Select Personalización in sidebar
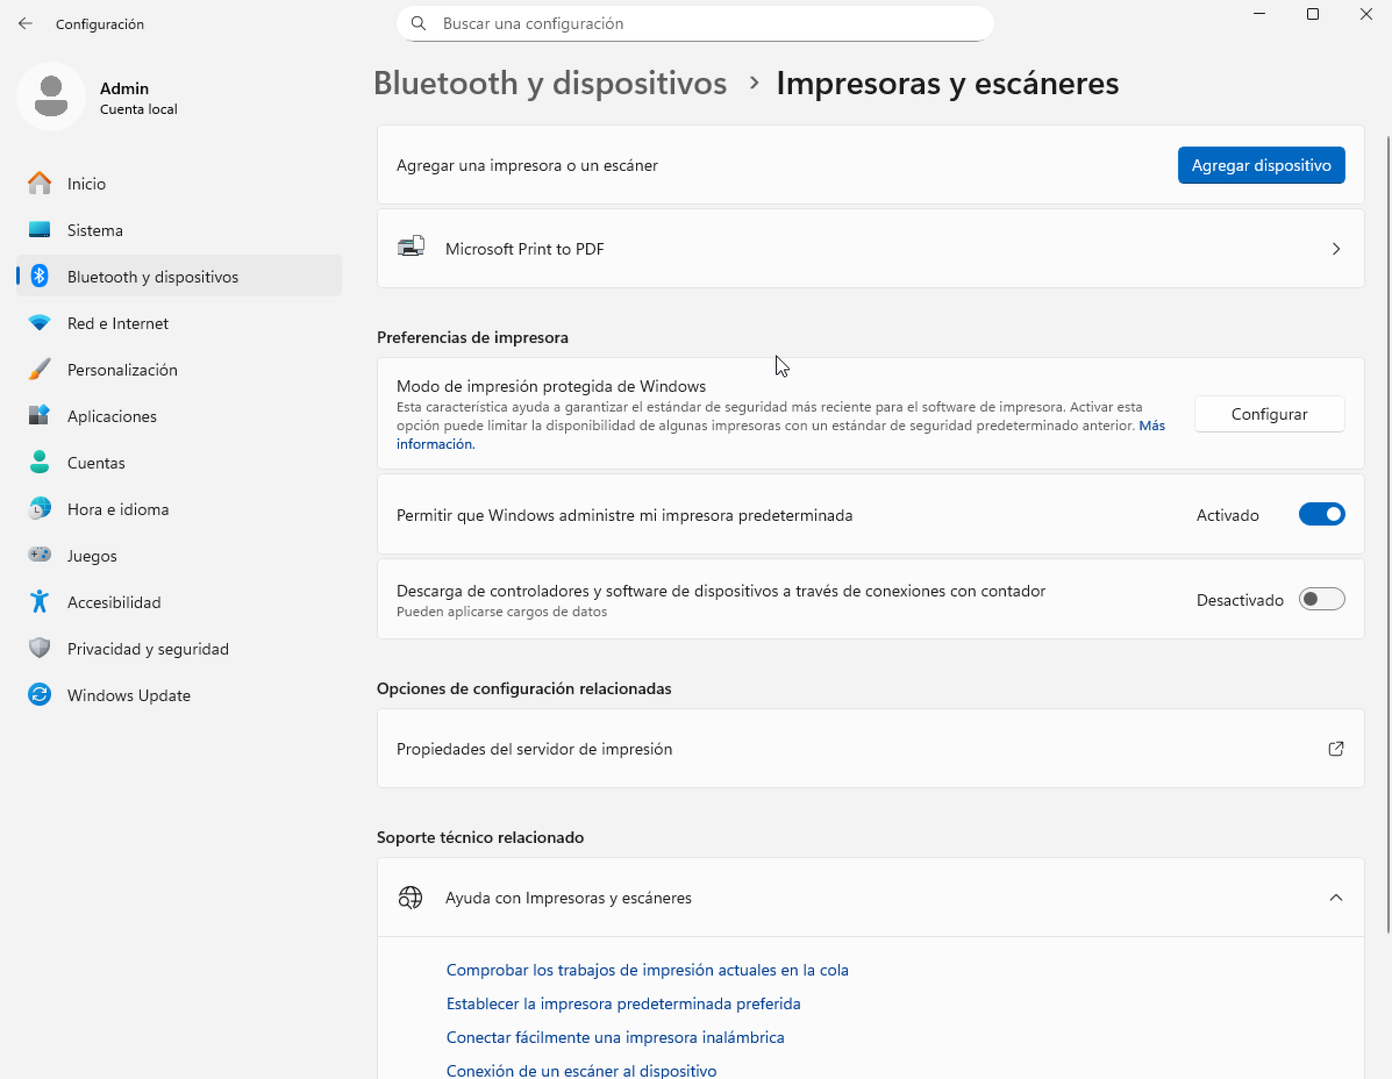 click(x=179, y=370)
